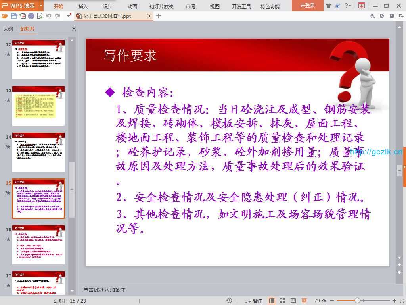Expand the quick access toolbar customize arrow
406x305 pixels.
click(69, 16)
